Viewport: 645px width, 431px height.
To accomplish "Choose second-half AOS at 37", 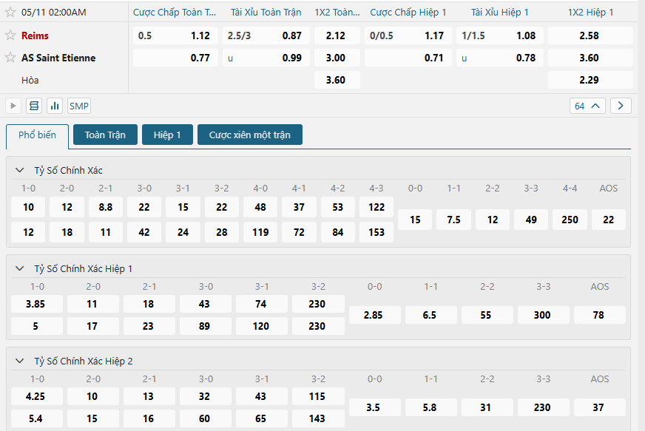I will [x=600, y=407].
